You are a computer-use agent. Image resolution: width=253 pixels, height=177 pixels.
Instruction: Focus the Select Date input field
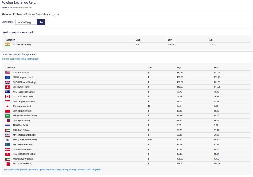[x=26, y=22]
